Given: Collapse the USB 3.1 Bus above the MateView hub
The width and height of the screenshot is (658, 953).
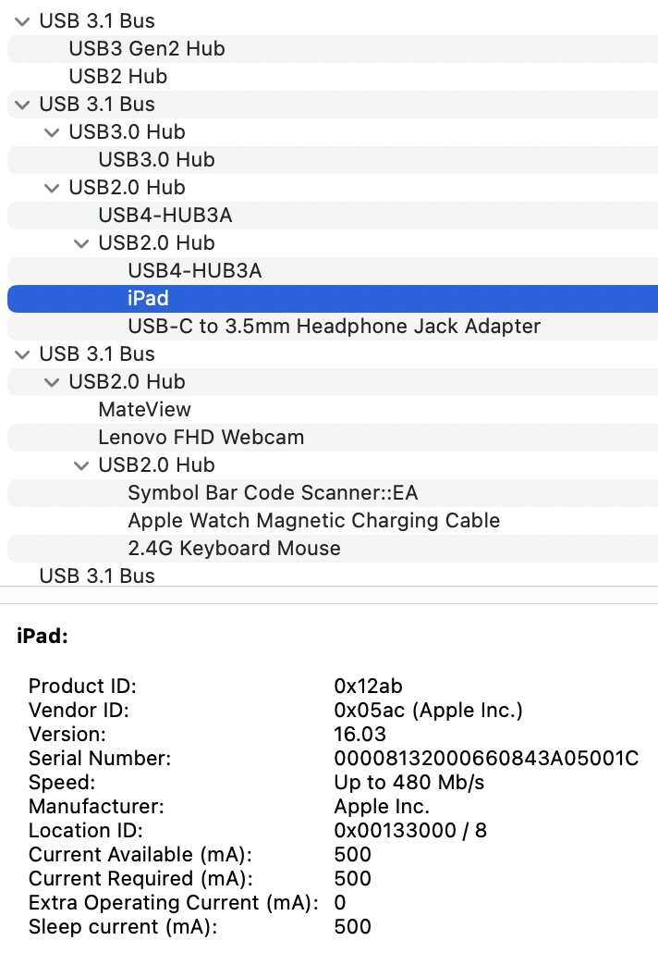Looking at the screenshot, I should tap(23, 354).
